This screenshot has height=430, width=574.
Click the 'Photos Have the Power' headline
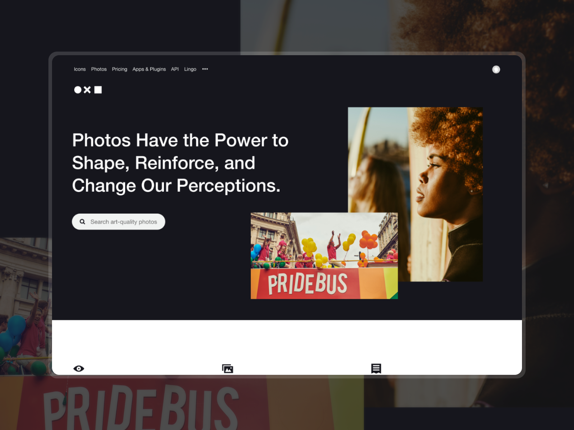click(180, 163)
